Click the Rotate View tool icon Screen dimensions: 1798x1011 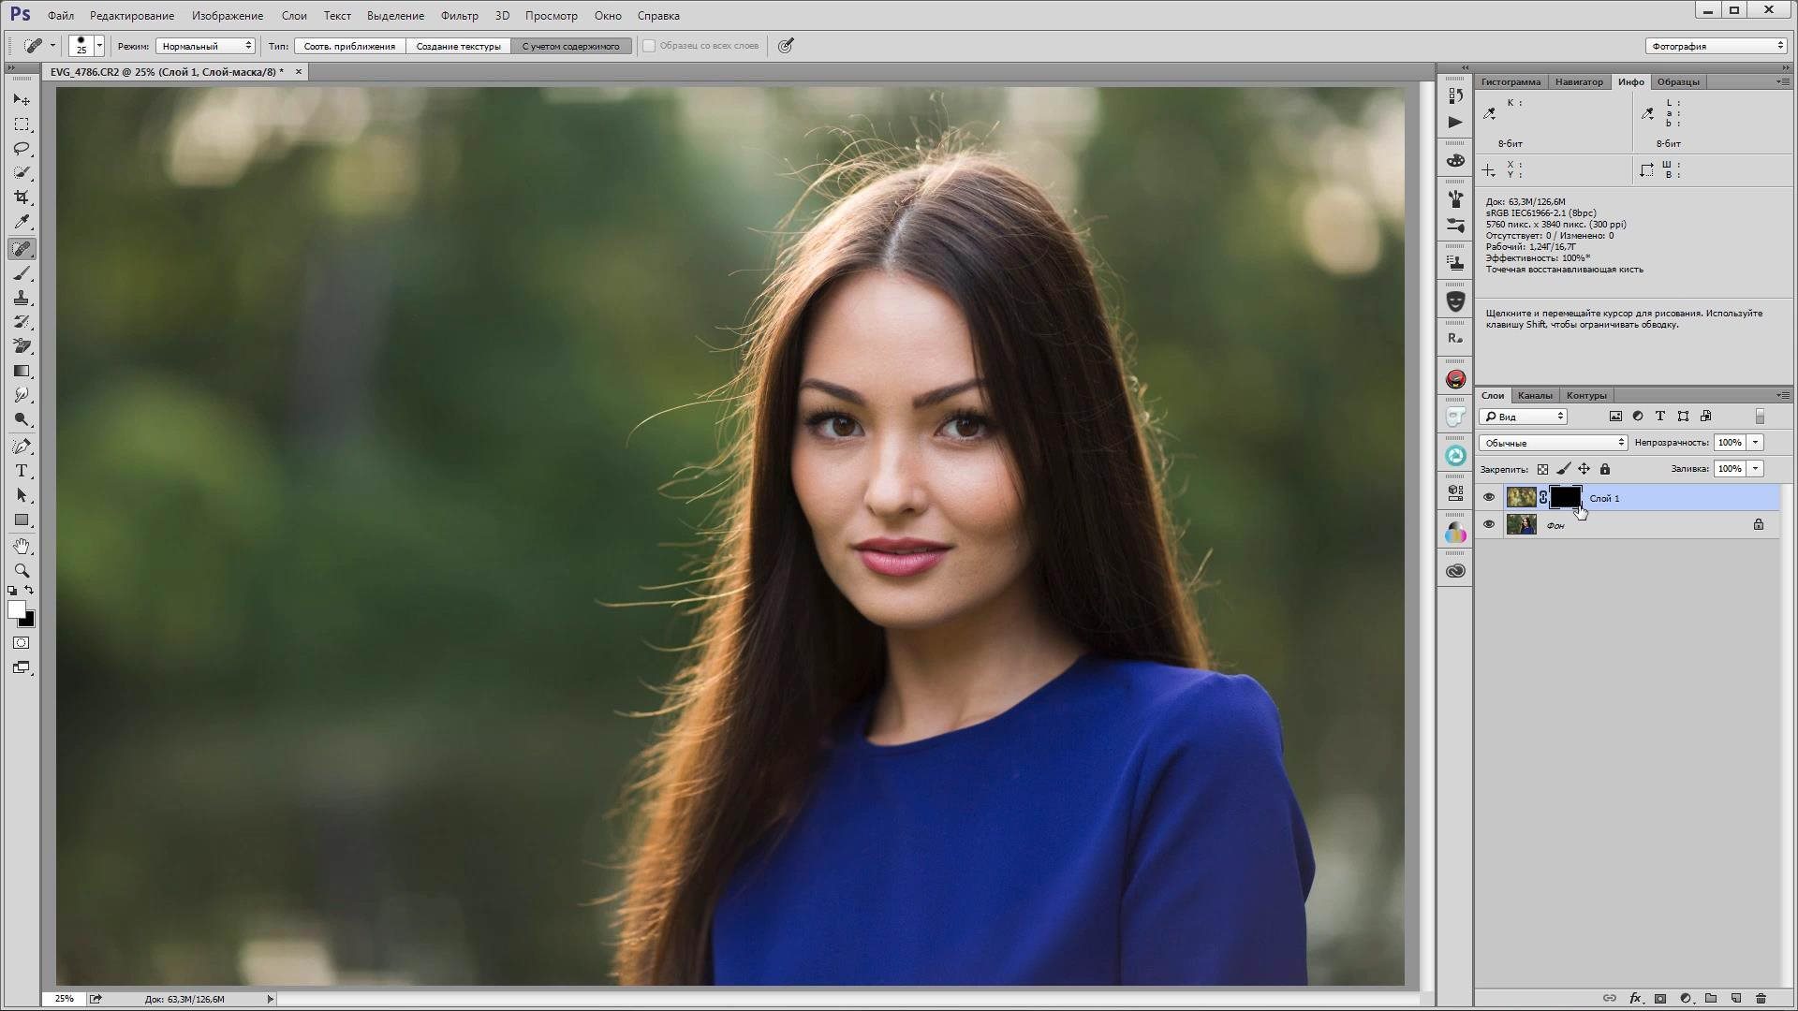pyautogui.click(x=22, y=546)
